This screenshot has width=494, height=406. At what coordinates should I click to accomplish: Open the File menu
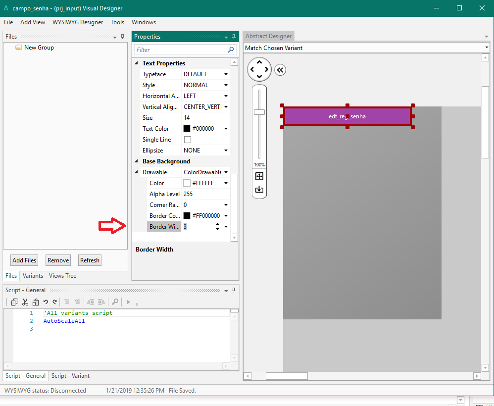point(8,22)
